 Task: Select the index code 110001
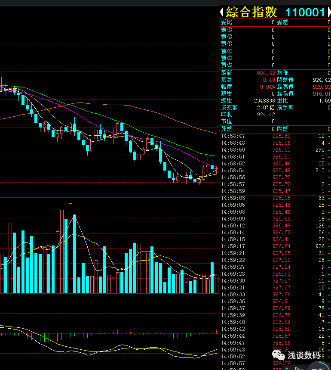click(305, 12)
